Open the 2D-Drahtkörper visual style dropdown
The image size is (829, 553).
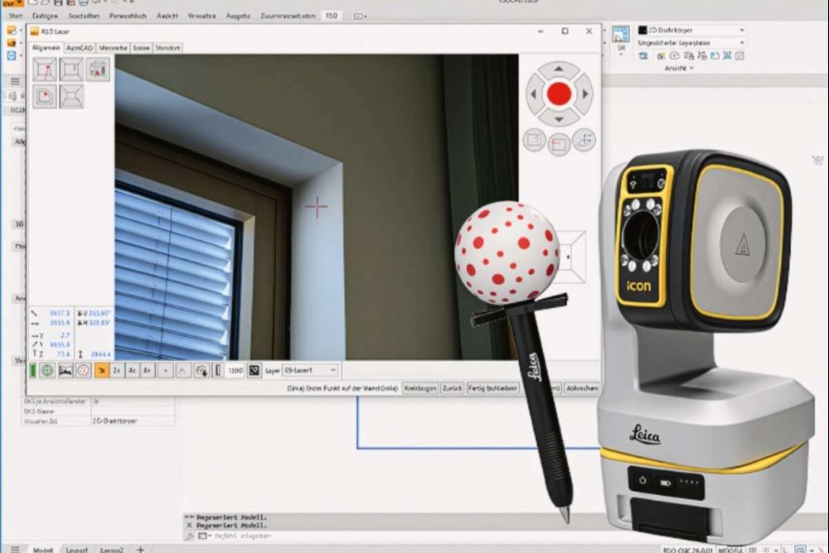click(x=691, y=31)
